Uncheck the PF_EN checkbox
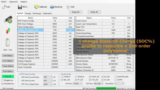The width and height of the screenshot is (160, 90). (76, 80)
